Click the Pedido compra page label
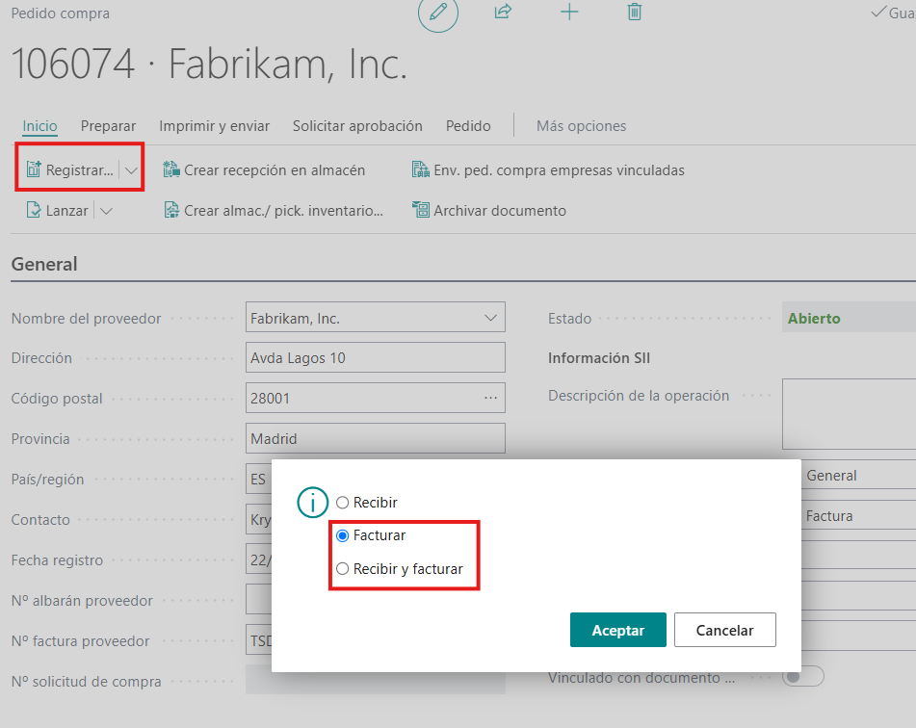Screen dimensions: 916x728 60,13
